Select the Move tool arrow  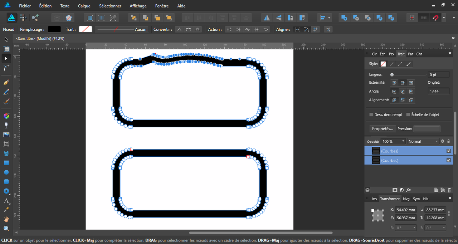coord(6,39)
